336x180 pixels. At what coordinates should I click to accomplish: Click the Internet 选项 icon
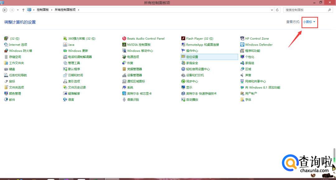tap(6, 45)
